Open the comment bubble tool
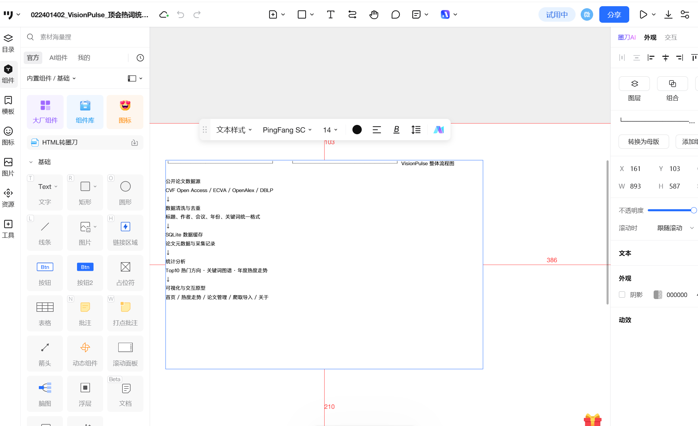 point(395,14)
